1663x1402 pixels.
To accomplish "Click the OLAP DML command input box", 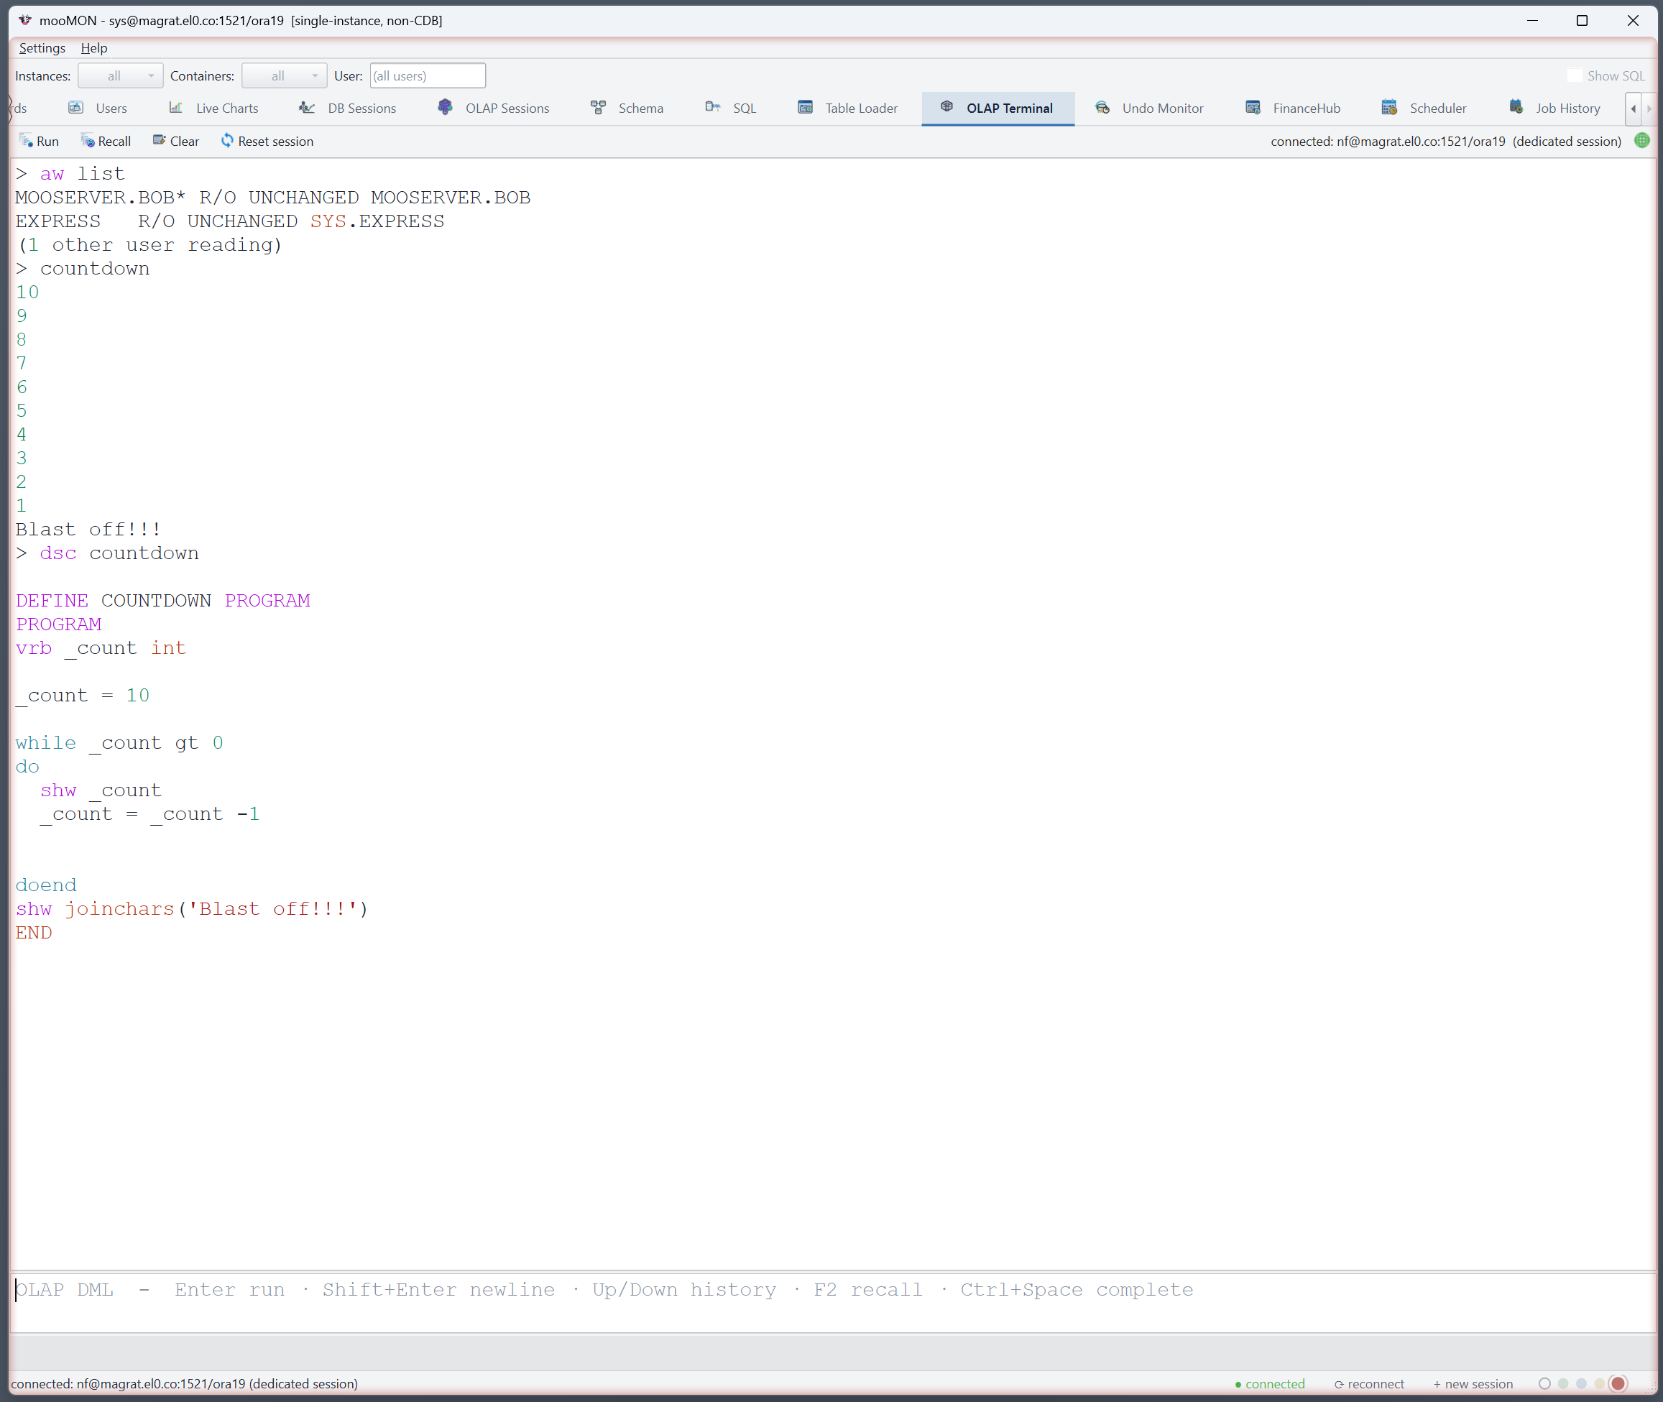I will (832, 1302).
